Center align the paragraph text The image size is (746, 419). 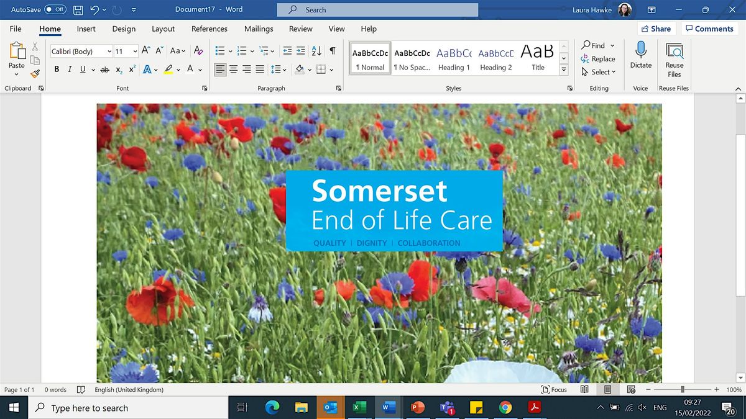pos(234,70)
